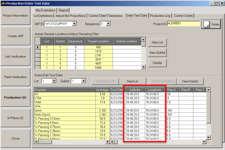225x150 pixels.
Task: Select Target Location cell 1518
Action: (98, 51)
